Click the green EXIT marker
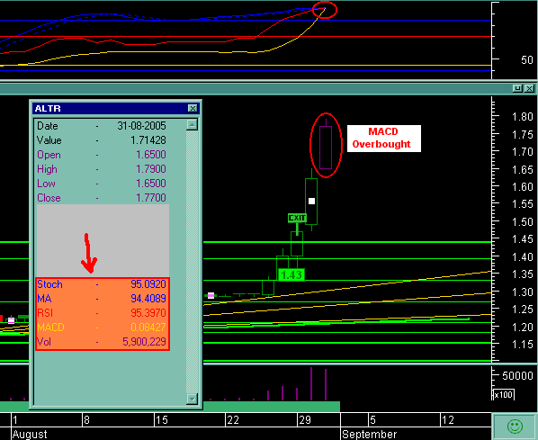This screenshot has width=538, height=440. (297, 218)
